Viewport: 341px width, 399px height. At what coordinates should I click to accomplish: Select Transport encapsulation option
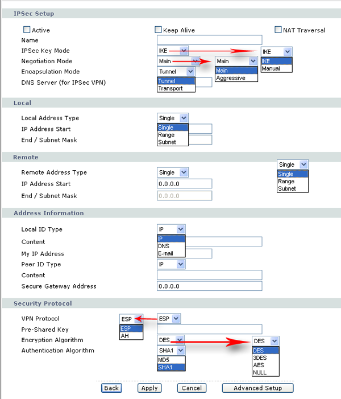[x=170, y=88]
